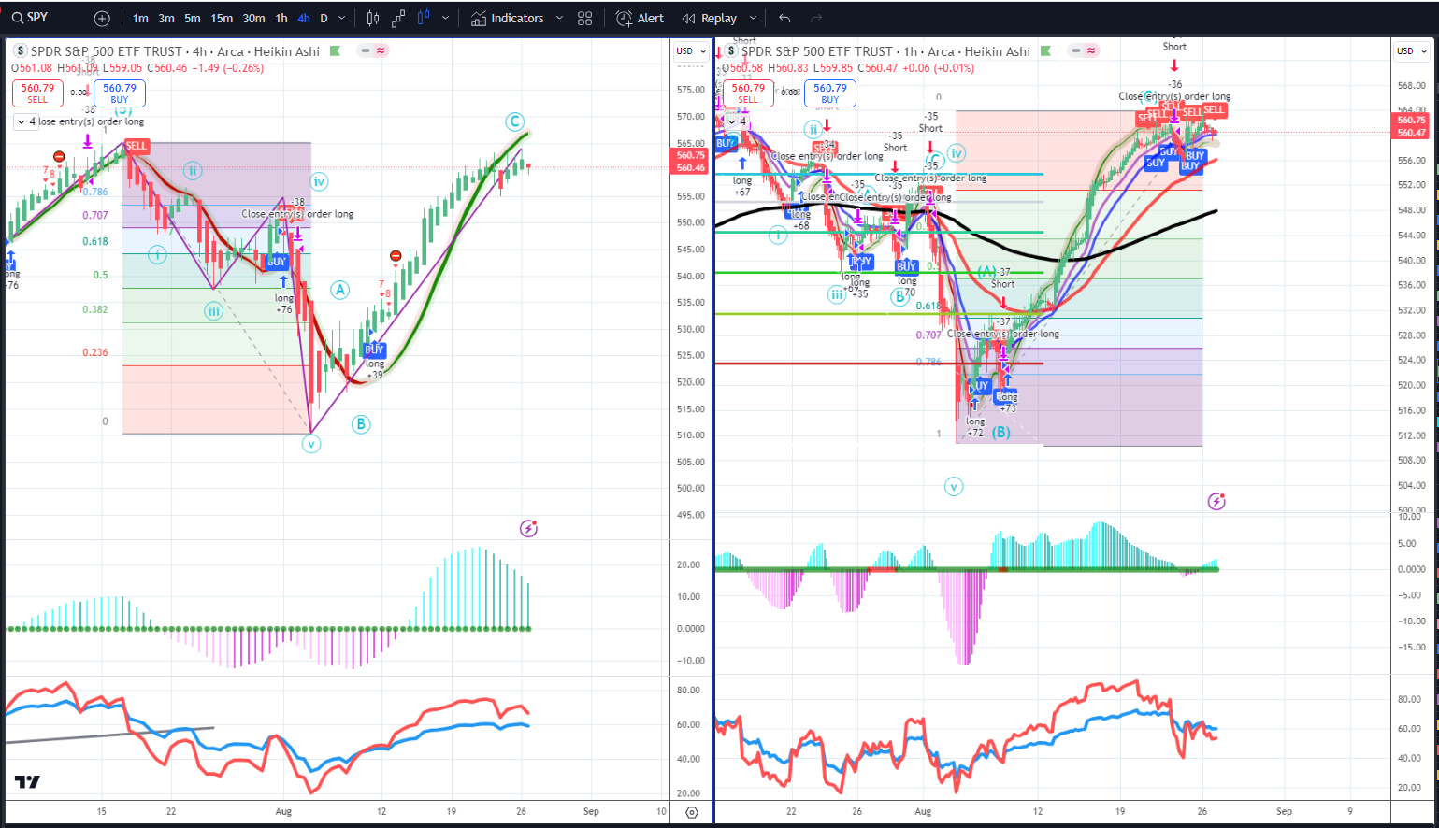
Task: Click the 560.75 price label on 1h axis
Action: point(1411,120)
